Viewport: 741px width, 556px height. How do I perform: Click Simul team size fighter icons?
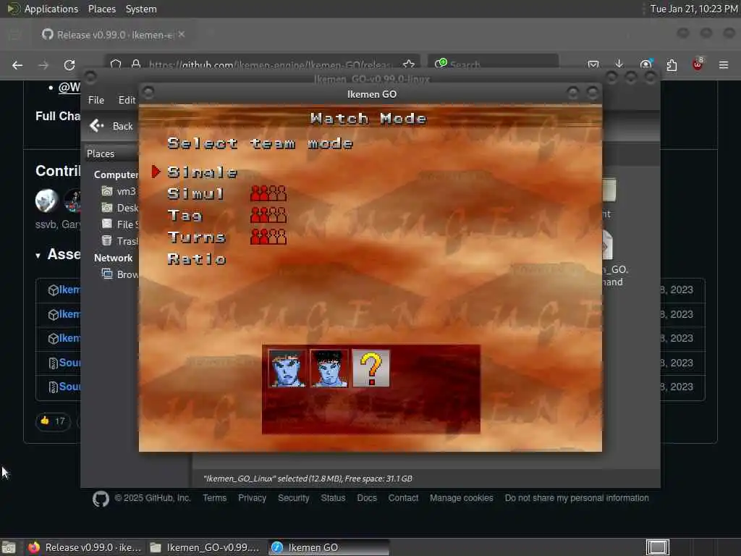[x=268, y=193]
